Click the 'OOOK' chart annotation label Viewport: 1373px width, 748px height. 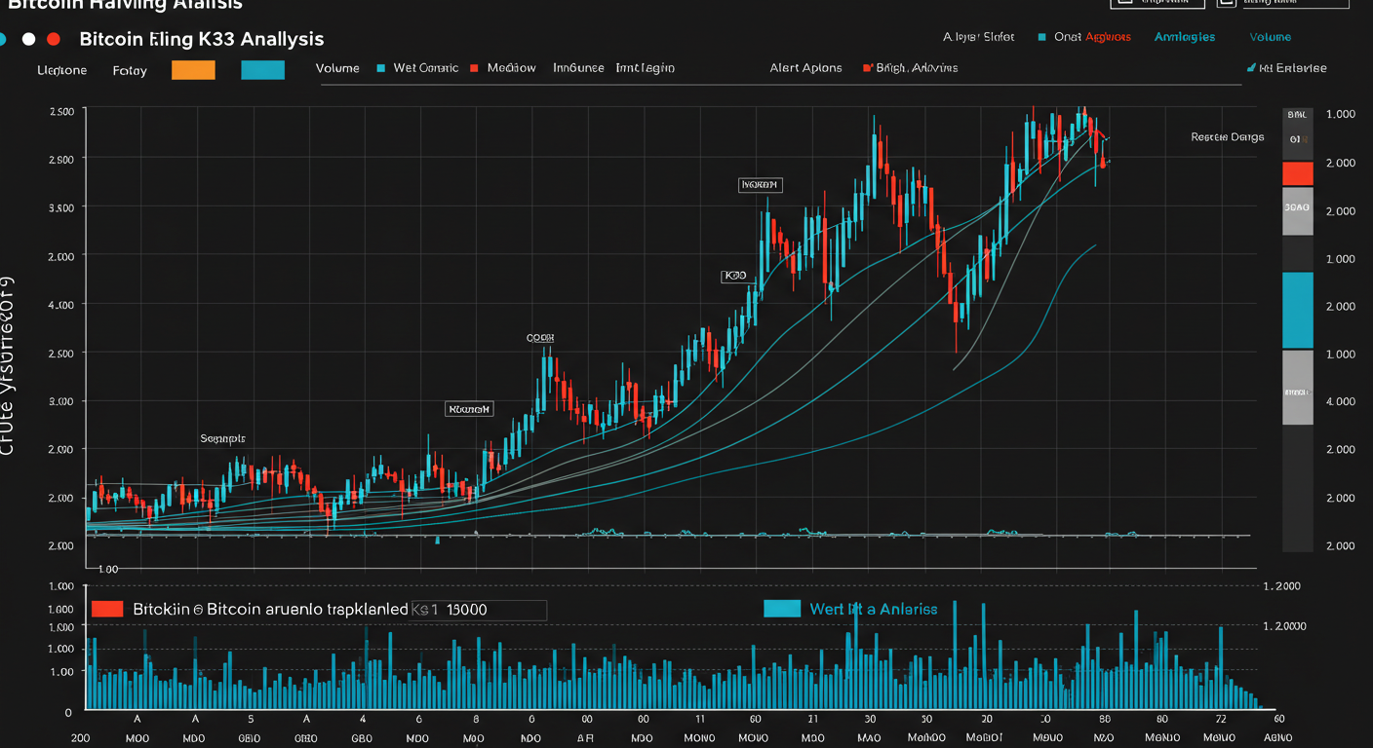[x=540, y=338]
